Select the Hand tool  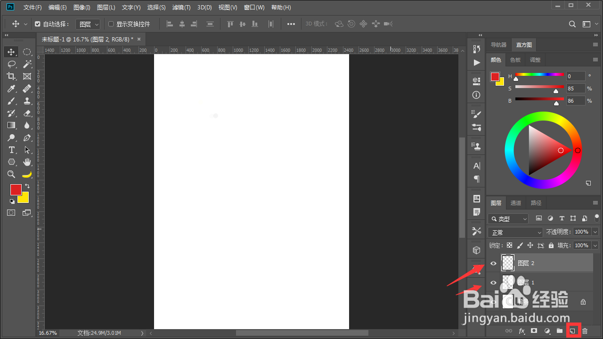click(27, 162)
